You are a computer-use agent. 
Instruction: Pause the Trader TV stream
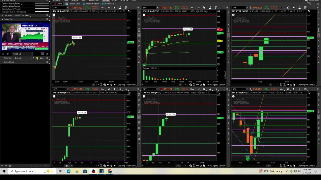[3, 54]
